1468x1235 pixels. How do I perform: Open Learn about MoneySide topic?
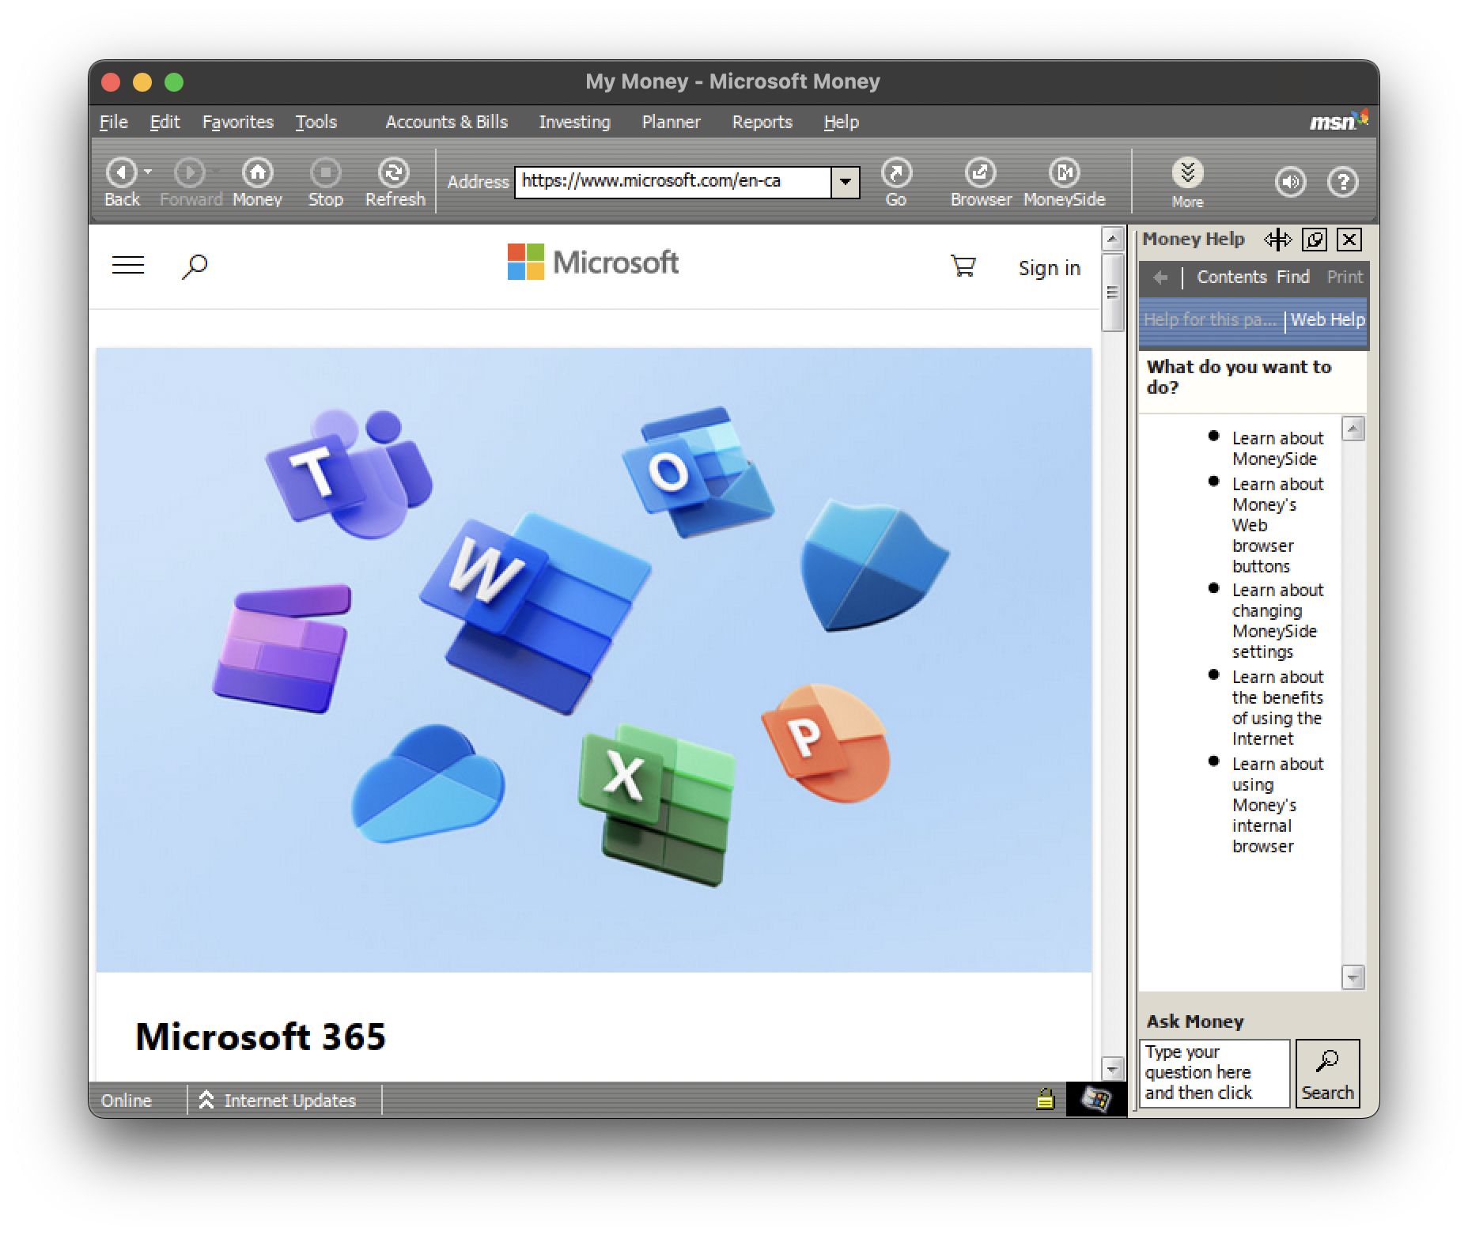pyautogui.click(x=1277, y=448)
